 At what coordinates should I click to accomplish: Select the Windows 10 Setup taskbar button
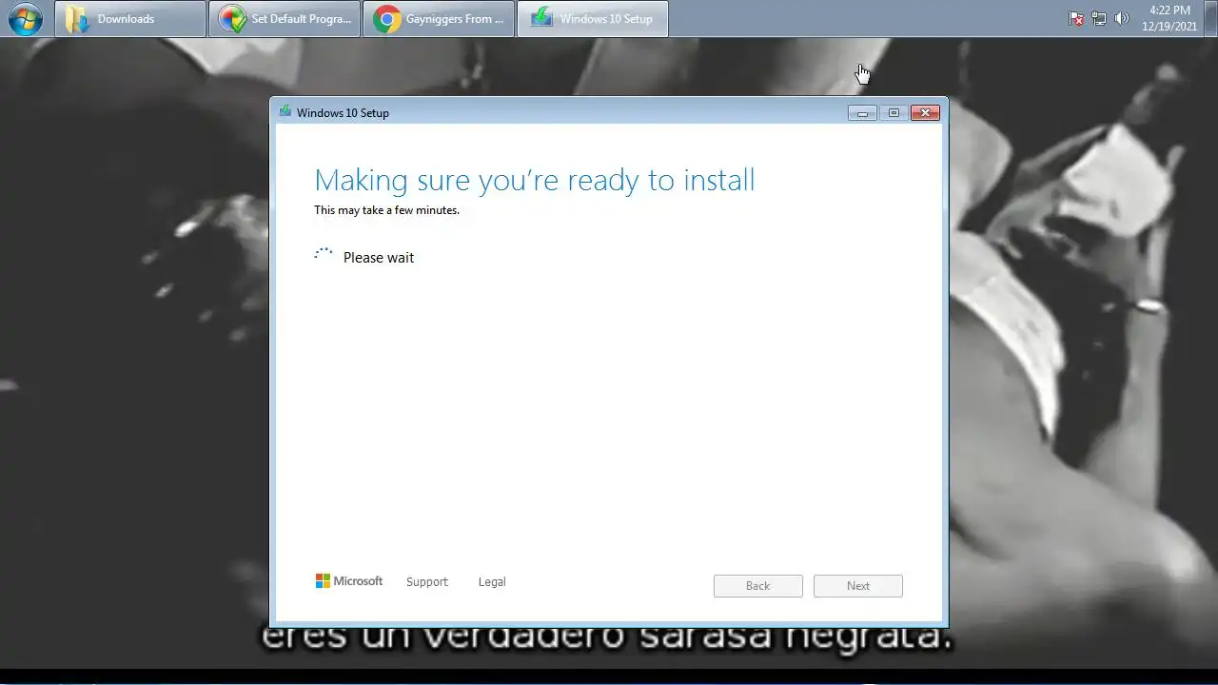(593, 19)
